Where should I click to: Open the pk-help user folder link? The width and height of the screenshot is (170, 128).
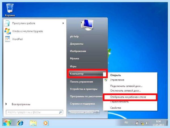(x=74, y=36)
